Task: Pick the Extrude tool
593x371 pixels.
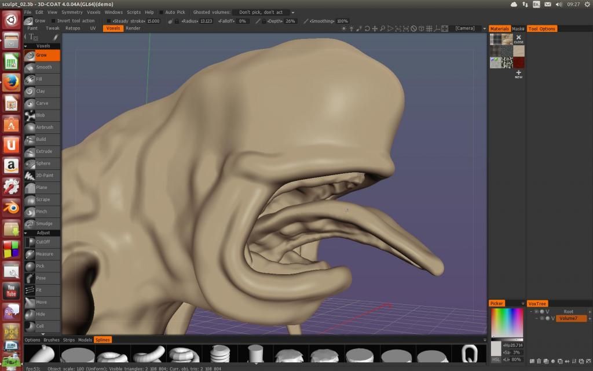Action: coord(43,151)
